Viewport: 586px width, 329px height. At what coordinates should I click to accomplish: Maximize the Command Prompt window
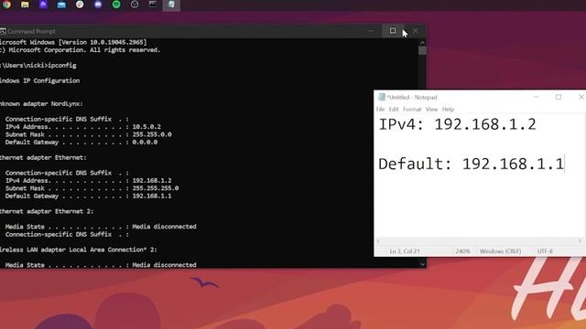click(393, 31)
